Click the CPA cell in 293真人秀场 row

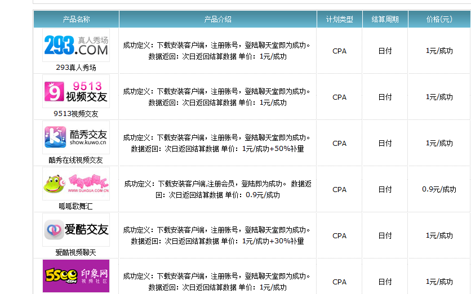340,51
